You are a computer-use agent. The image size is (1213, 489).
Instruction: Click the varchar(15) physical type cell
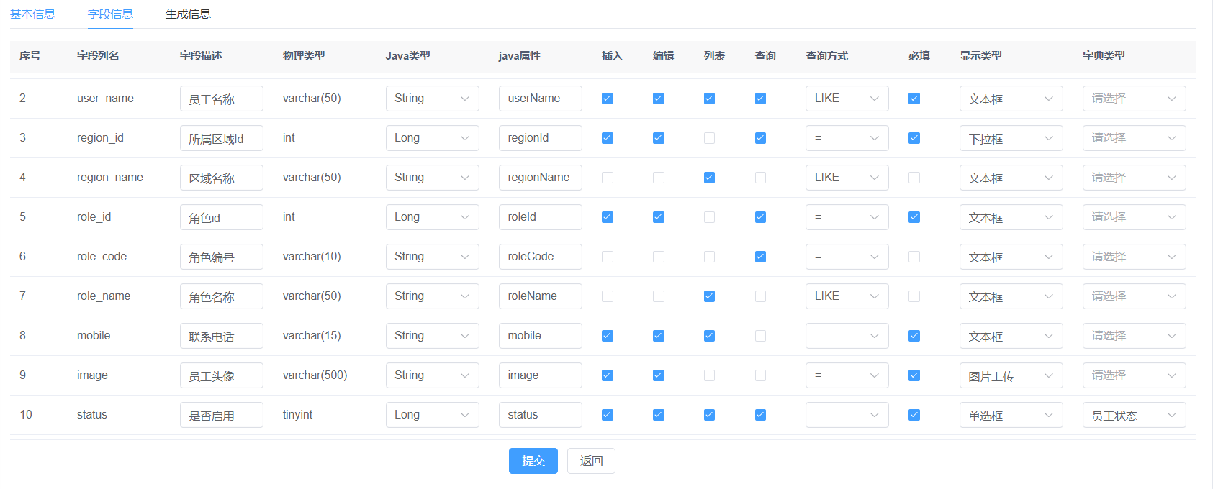312,336
